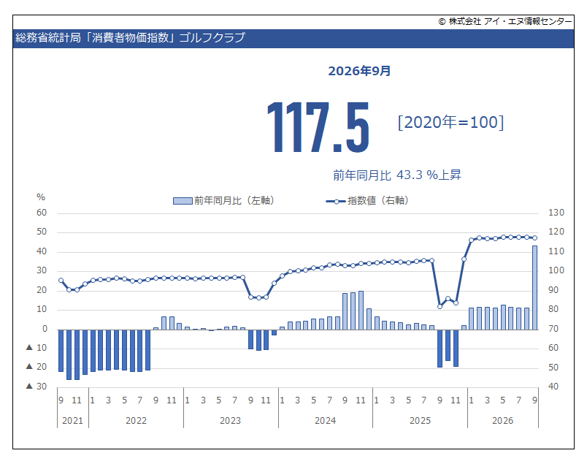Image resolution: width=587 pixels, height=464 pixels.
Task: Click the legend swatch for 前年同月比（左軸）
Action: pos(183,201)
